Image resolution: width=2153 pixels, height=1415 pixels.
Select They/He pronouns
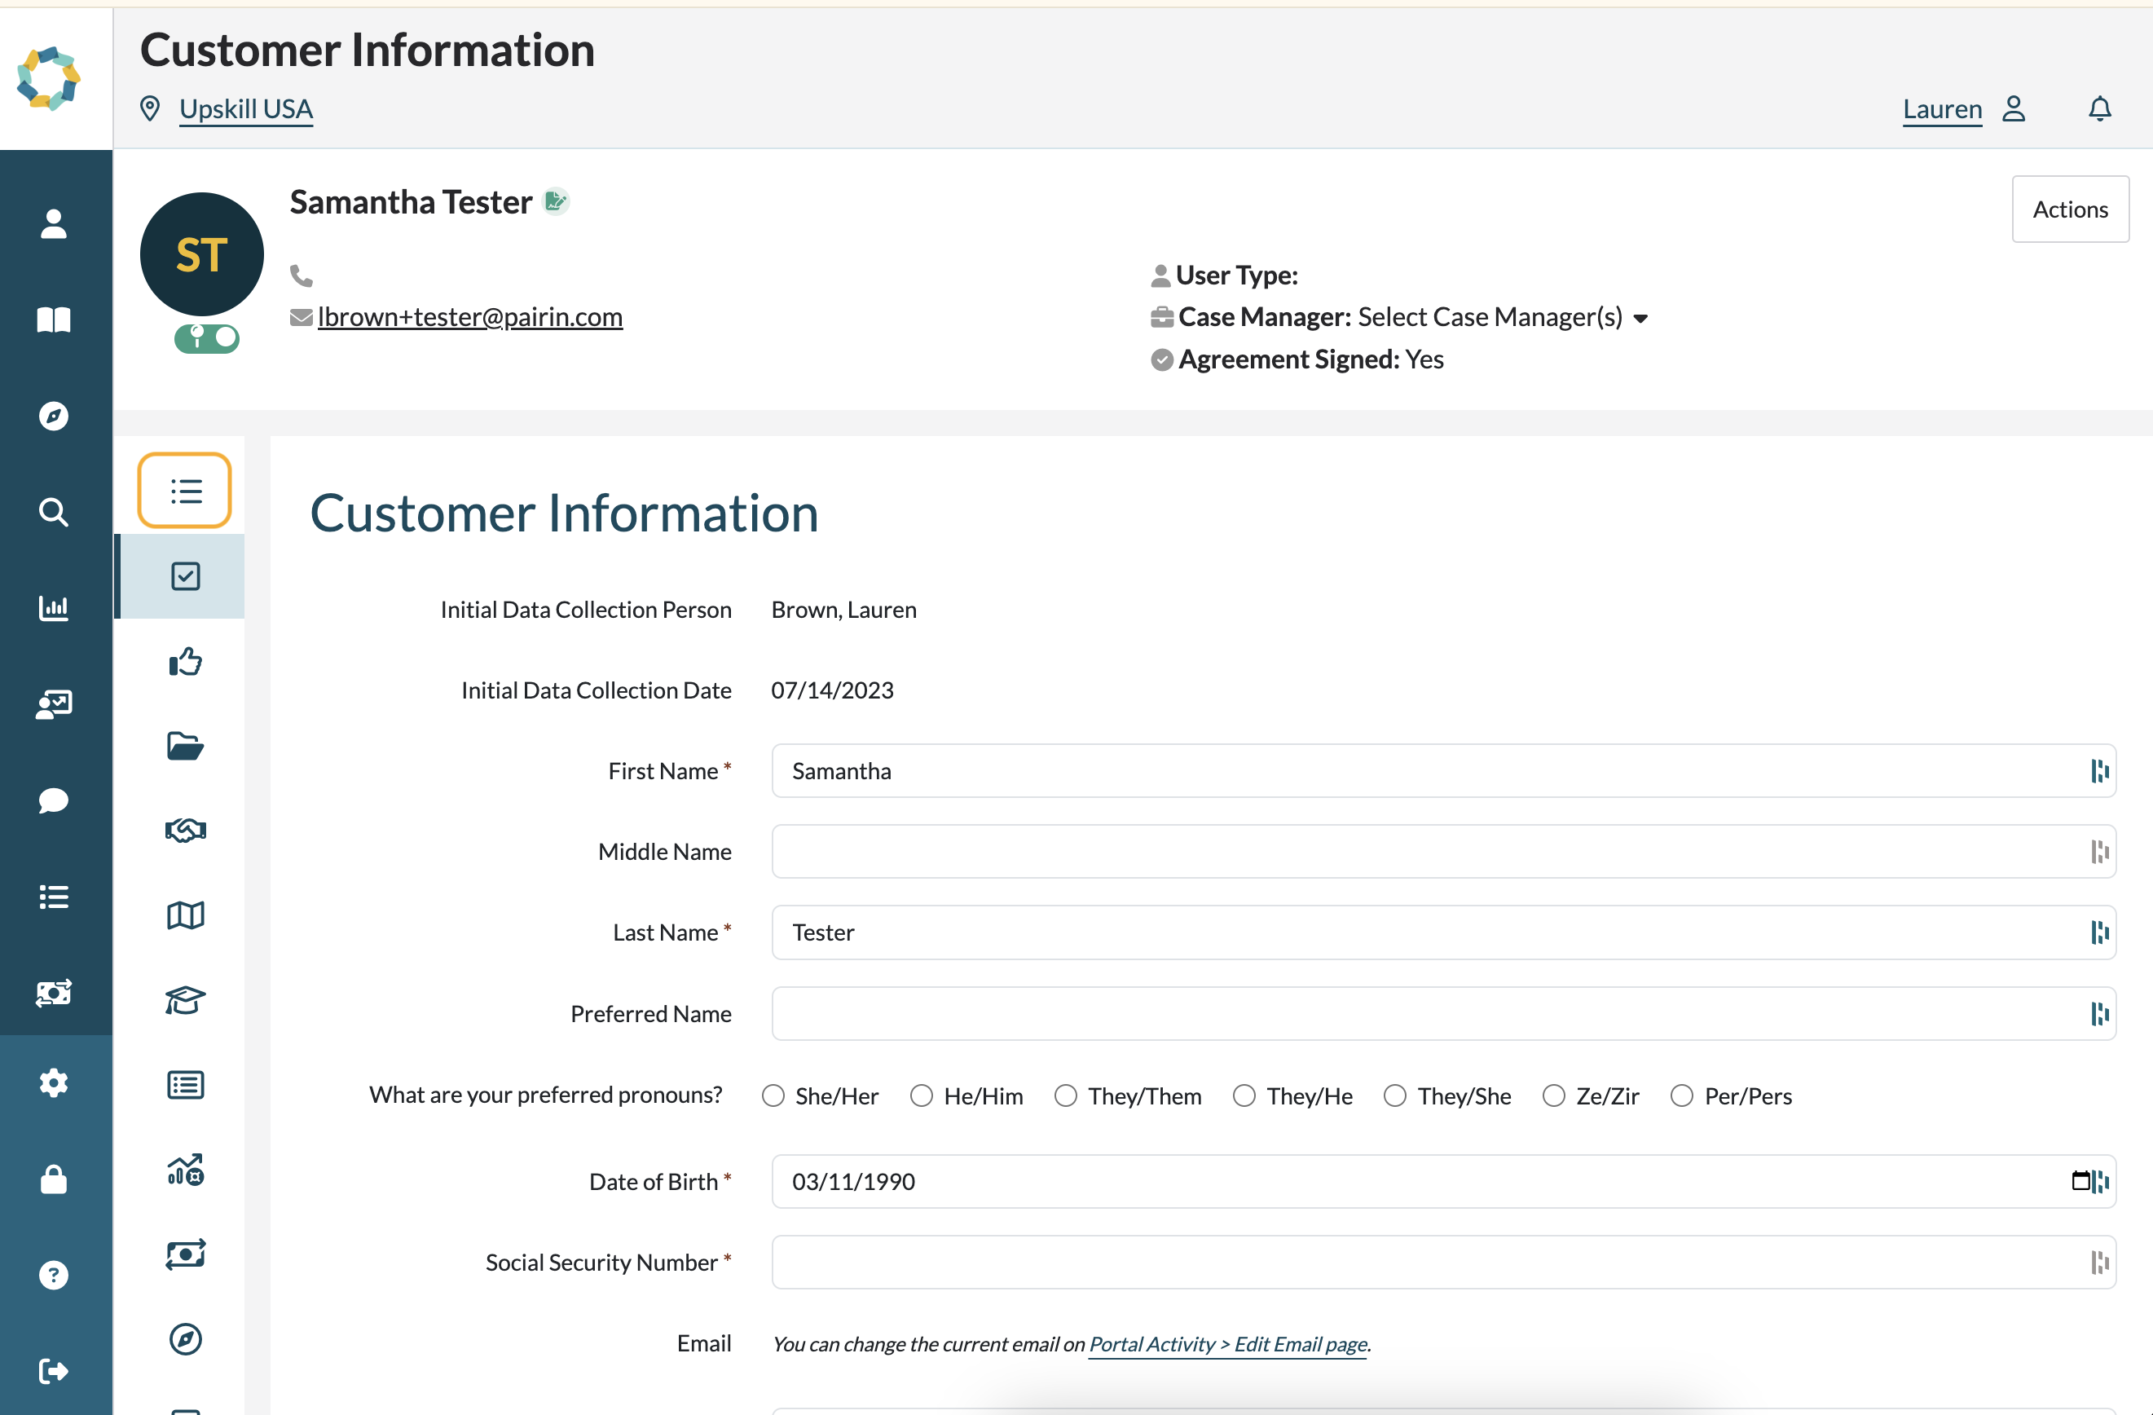click(1244, 1095)
